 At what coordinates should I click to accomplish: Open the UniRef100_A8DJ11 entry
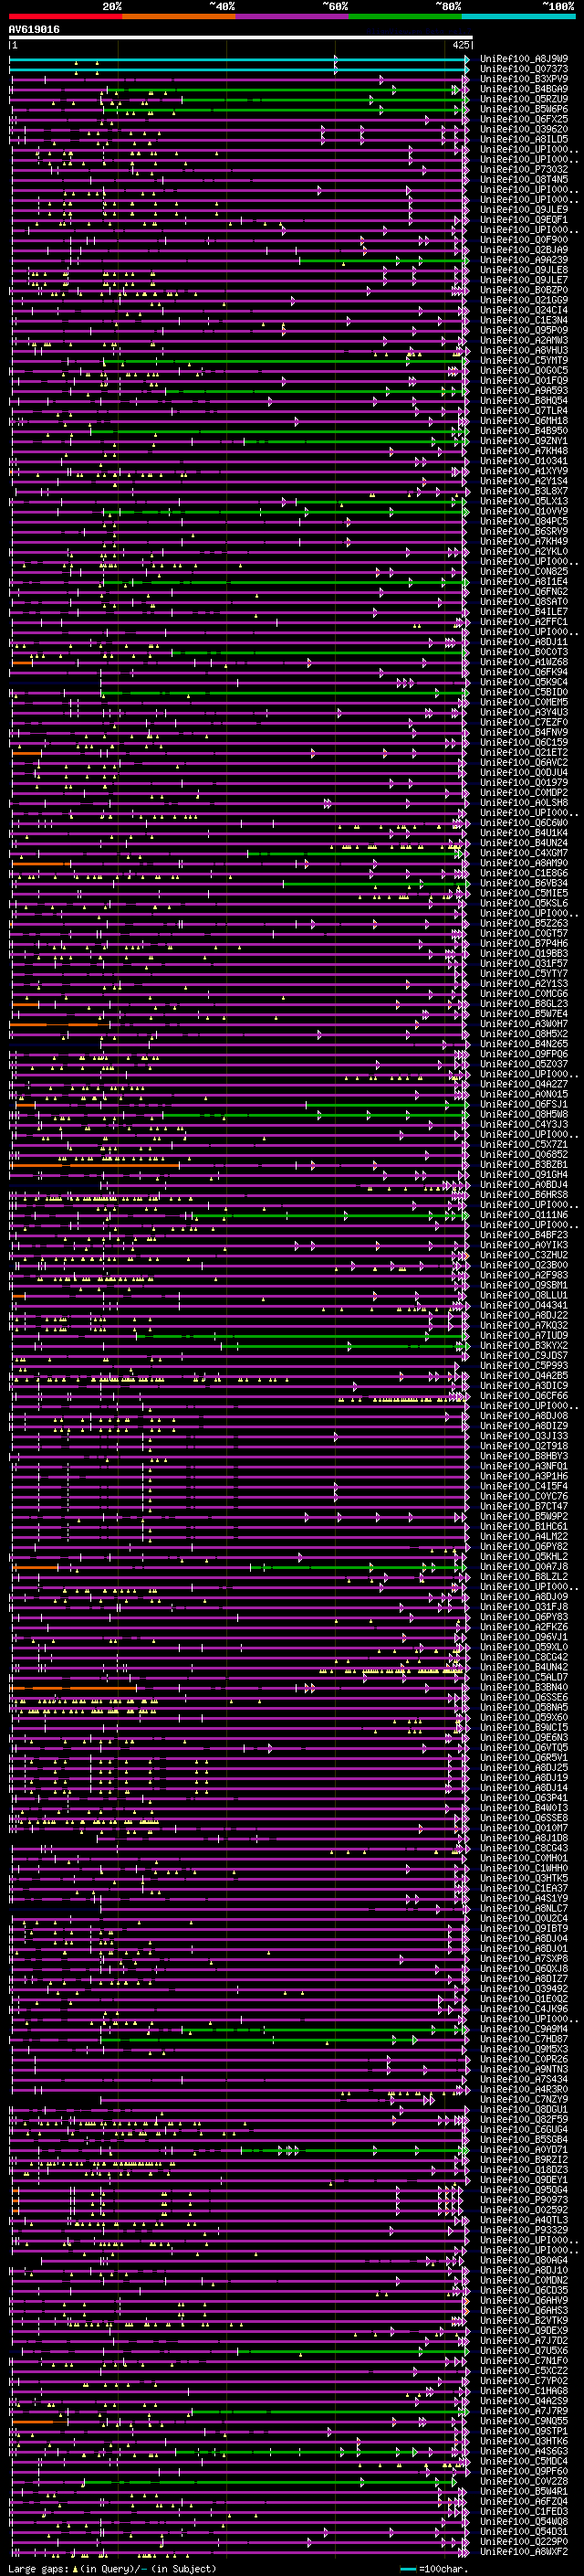(x=524, y=642)
